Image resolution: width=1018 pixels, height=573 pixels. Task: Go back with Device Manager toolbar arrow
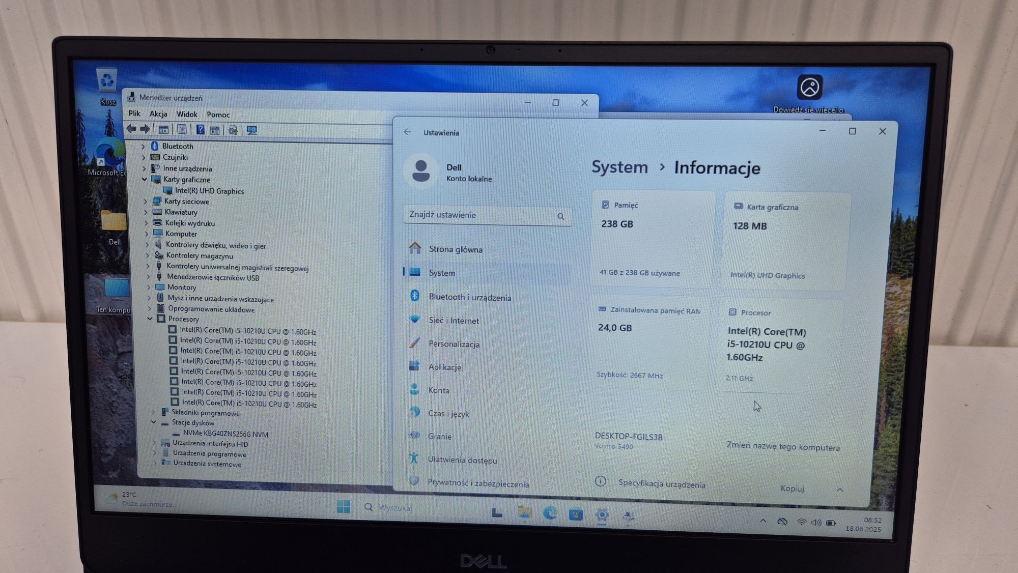pos(131,129)
